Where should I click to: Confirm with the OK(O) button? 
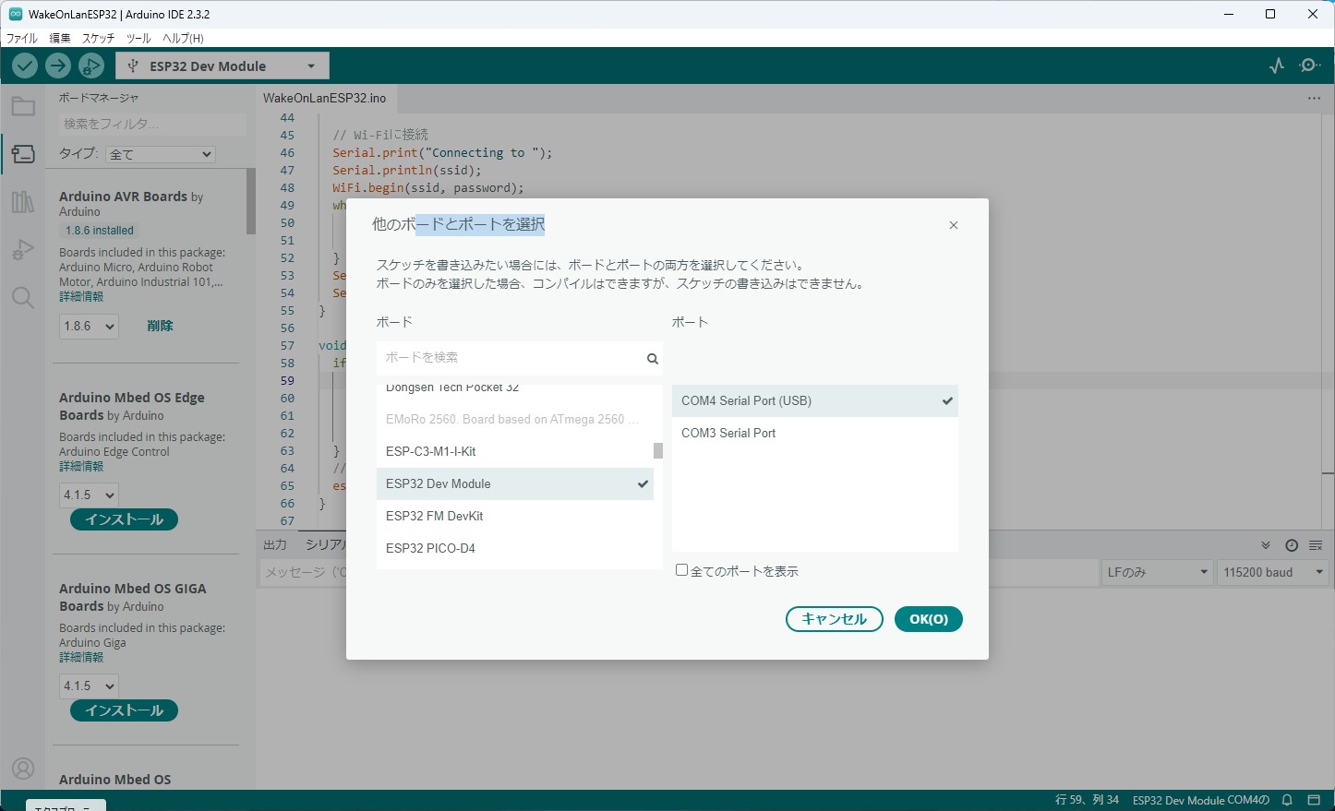pos(929,619)
